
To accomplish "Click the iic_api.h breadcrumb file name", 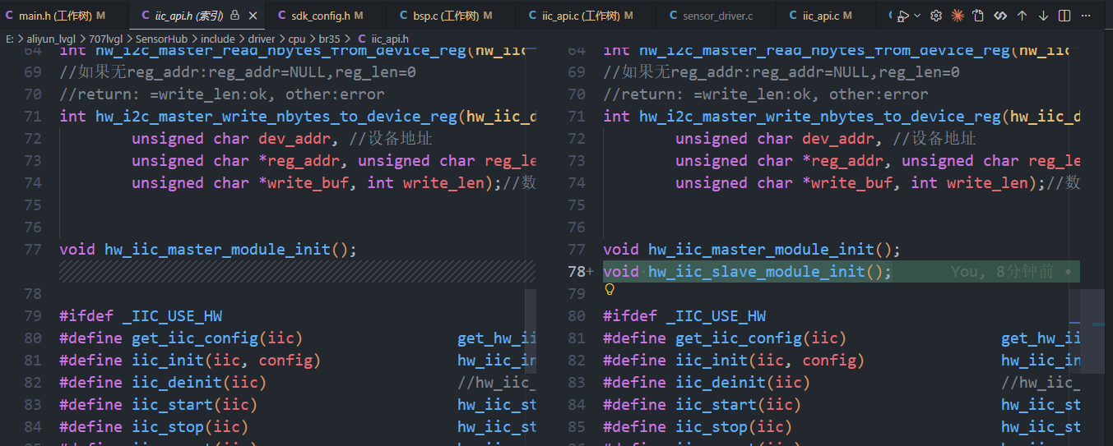I will pos(390,39).
